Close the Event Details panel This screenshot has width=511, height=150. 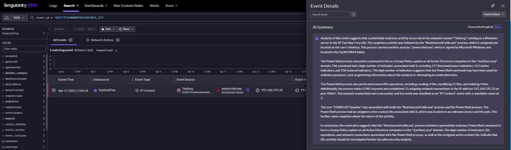tap(503, 6)
